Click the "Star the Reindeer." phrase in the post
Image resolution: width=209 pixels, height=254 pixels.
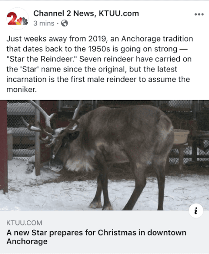[42, 59]
